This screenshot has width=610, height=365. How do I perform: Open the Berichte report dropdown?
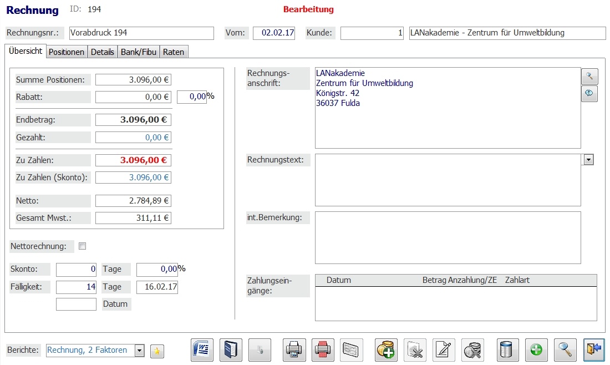tap(140, 351)
